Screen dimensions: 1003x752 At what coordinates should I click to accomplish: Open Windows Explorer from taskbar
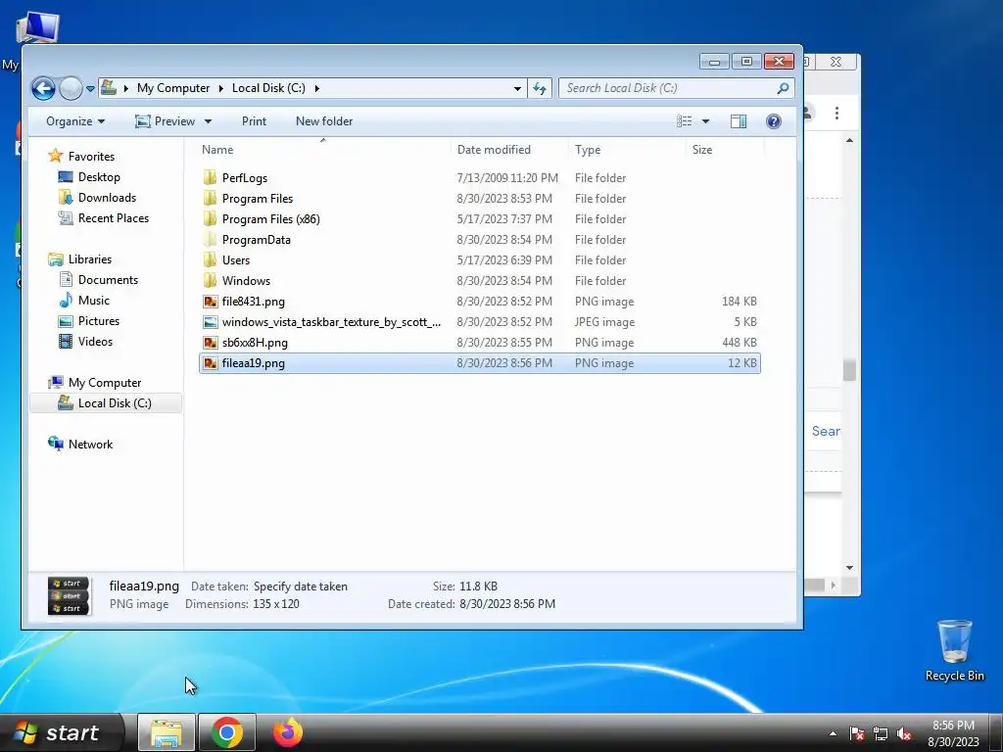(x=167, y=732)
